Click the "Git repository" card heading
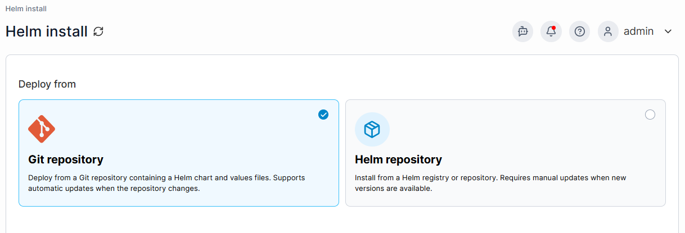 pyautogui.click(x=66, y=159)
